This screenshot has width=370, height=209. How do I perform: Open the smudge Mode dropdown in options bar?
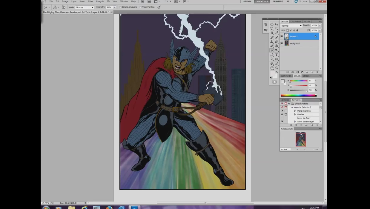[x=85, y=7]
